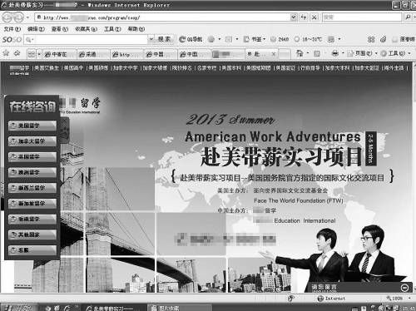Minimize the 请您留言 message bar
416x311 pixels.
pyautogui.click(x=404, y=288)
